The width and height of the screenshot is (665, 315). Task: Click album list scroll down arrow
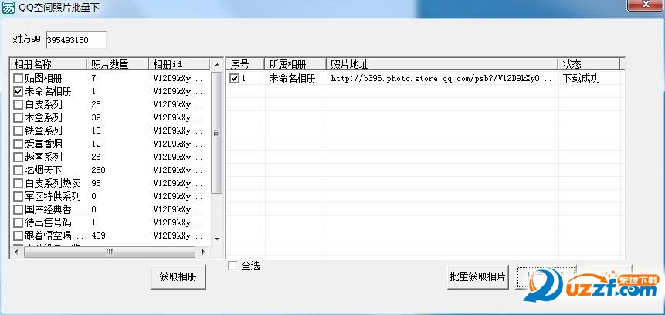click(217, 239)
